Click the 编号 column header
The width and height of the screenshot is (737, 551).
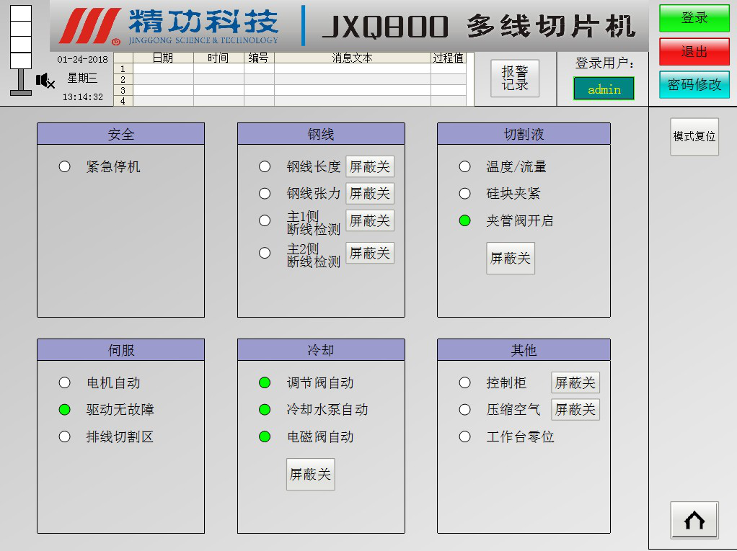(259, 58)
